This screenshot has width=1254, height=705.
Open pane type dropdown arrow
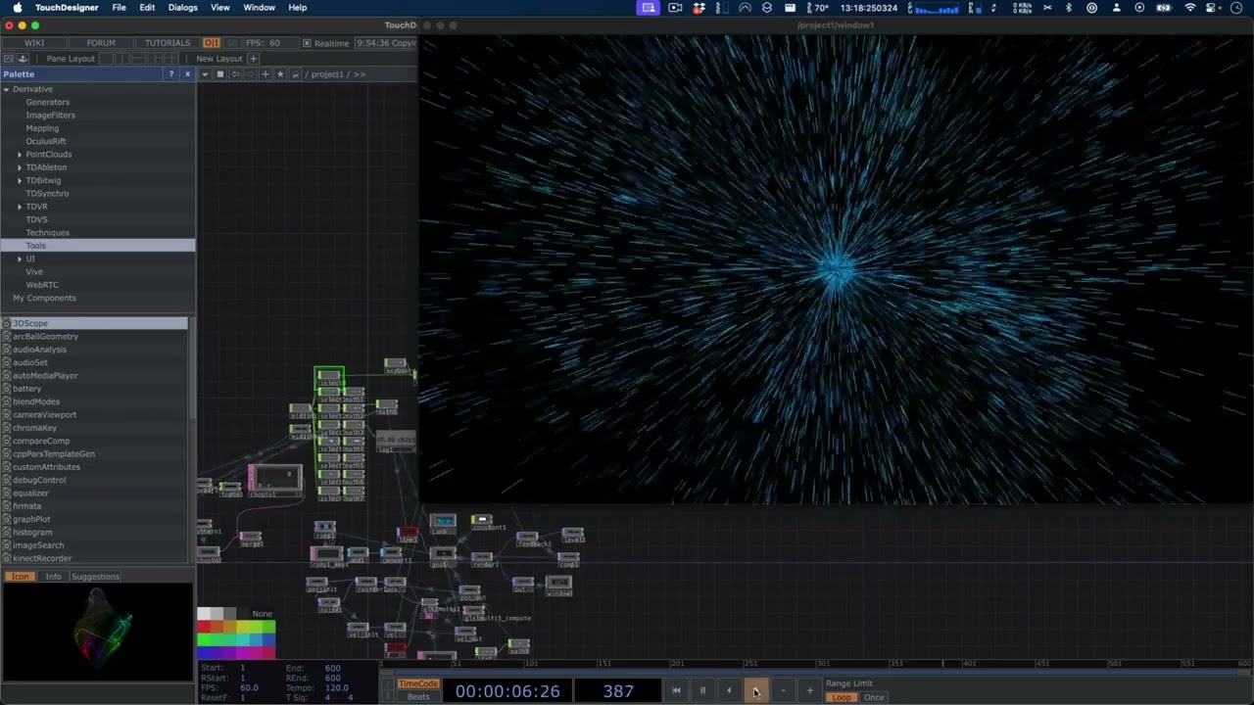(x=205, y=74)
